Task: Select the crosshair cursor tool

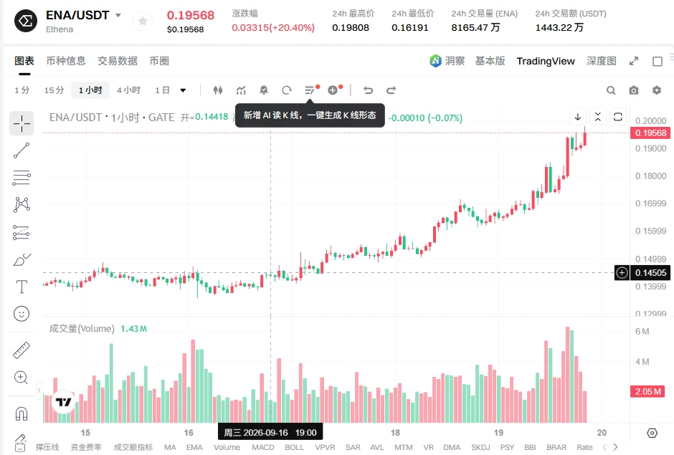Action: (x=22, y=124)
